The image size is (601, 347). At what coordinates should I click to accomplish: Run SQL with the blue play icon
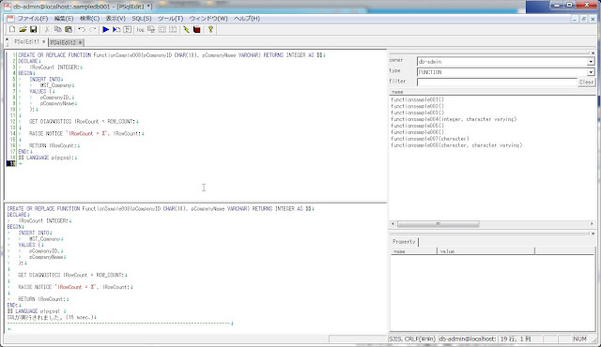pyautogui.click(x=106, y=29)
